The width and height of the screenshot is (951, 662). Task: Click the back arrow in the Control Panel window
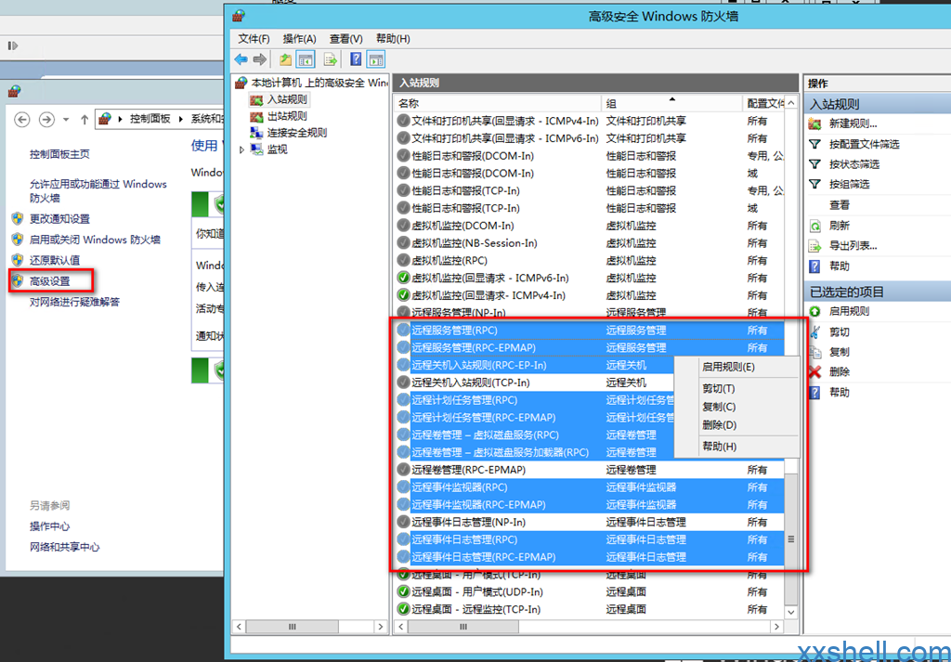[x=22, y=120]
